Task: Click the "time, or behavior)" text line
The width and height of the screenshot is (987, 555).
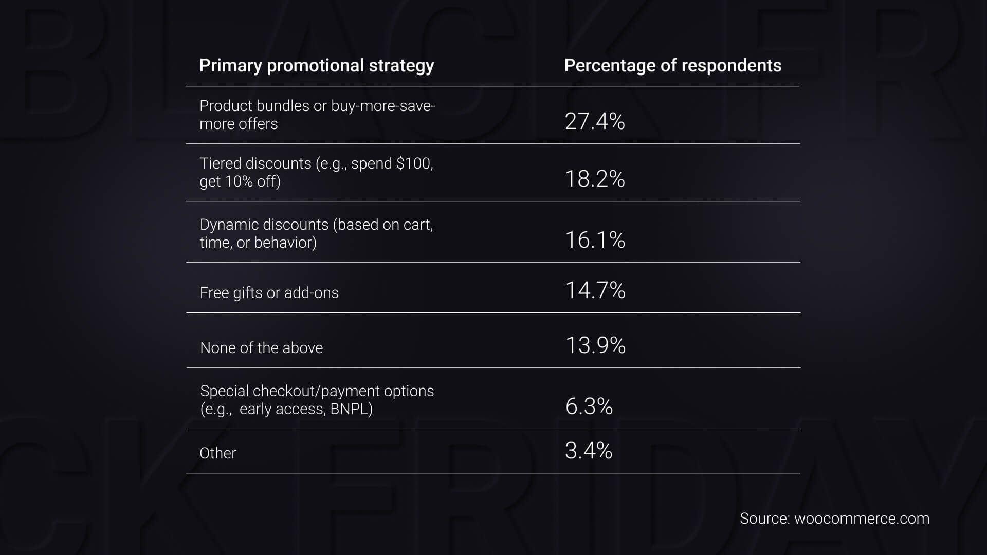Action: tap(258, 243)
